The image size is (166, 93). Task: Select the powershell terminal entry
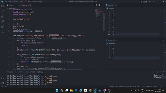click(160, 75)
